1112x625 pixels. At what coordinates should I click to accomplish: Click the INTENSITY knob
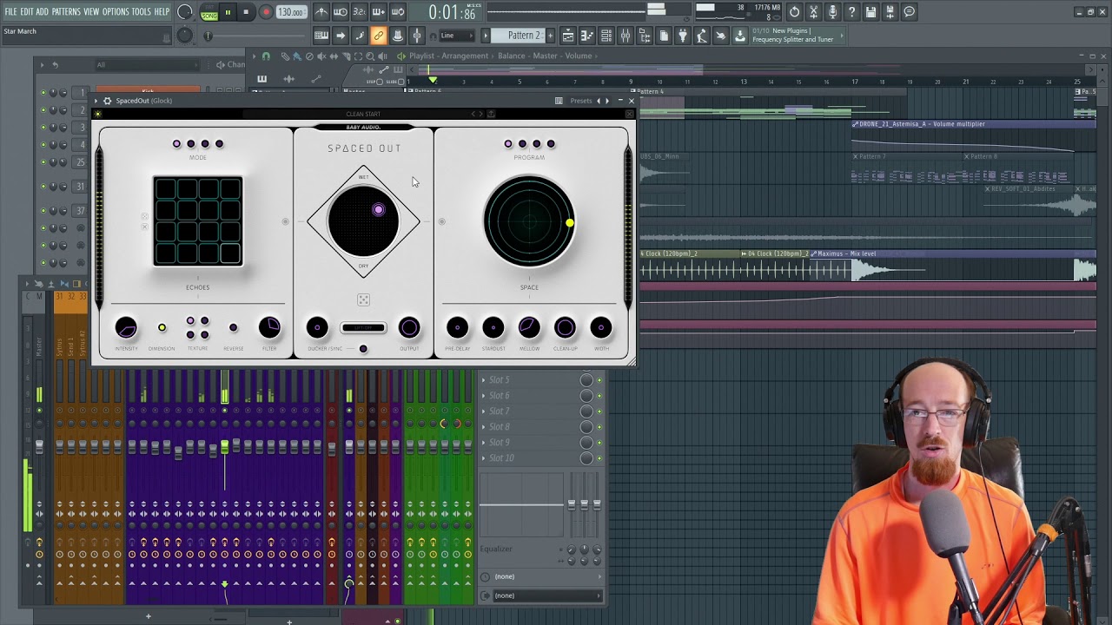coord(126,327)
